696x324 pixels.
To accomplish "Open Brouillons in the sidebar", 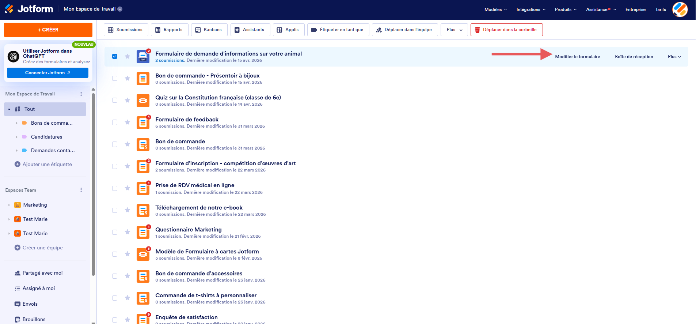I will click(x=30, y=319).
